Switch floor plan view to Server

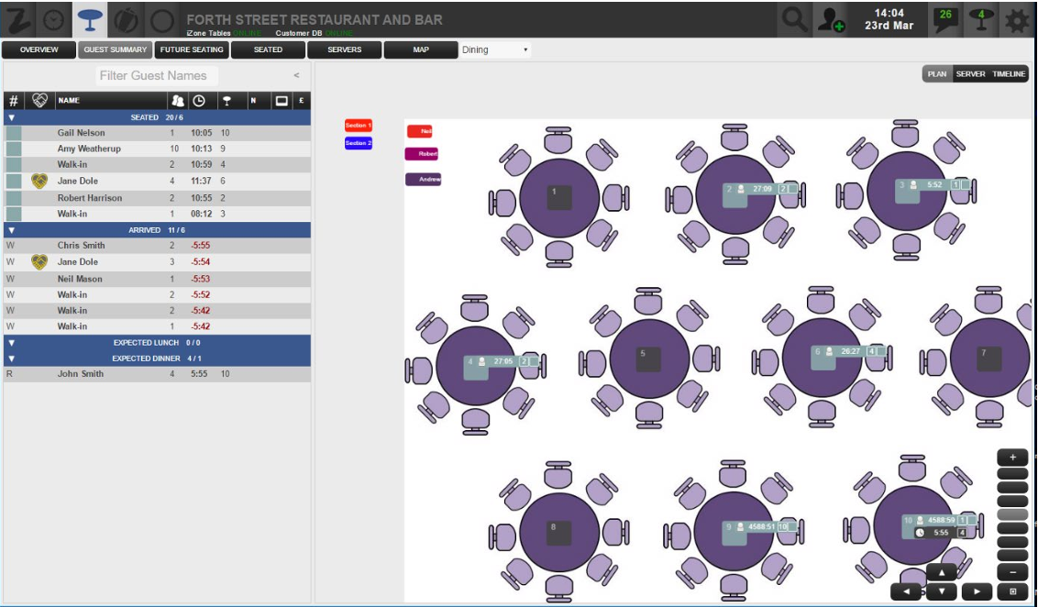970,74
